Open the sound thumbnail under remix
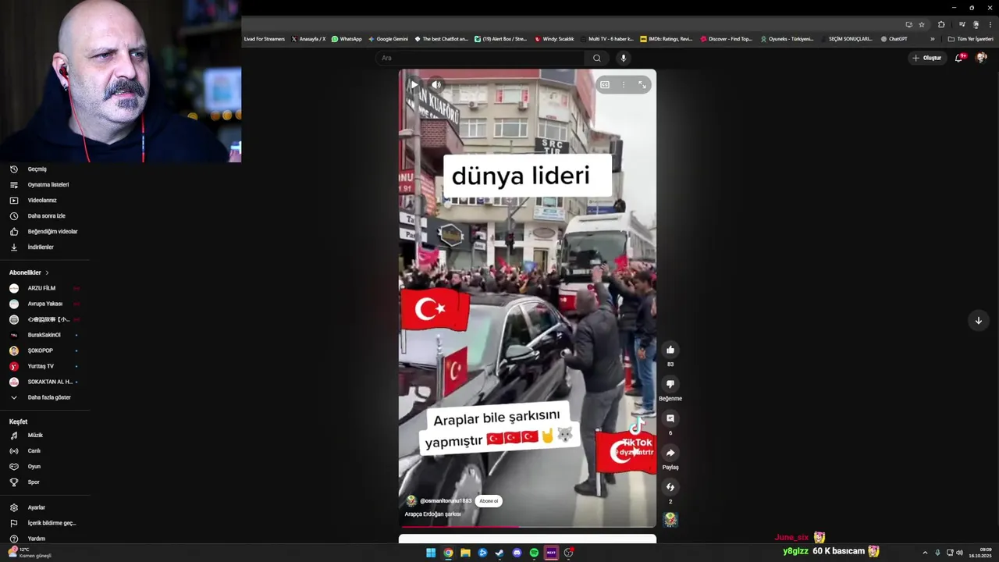The width and height of the screenshot is (999, 562). coord(670,519)
